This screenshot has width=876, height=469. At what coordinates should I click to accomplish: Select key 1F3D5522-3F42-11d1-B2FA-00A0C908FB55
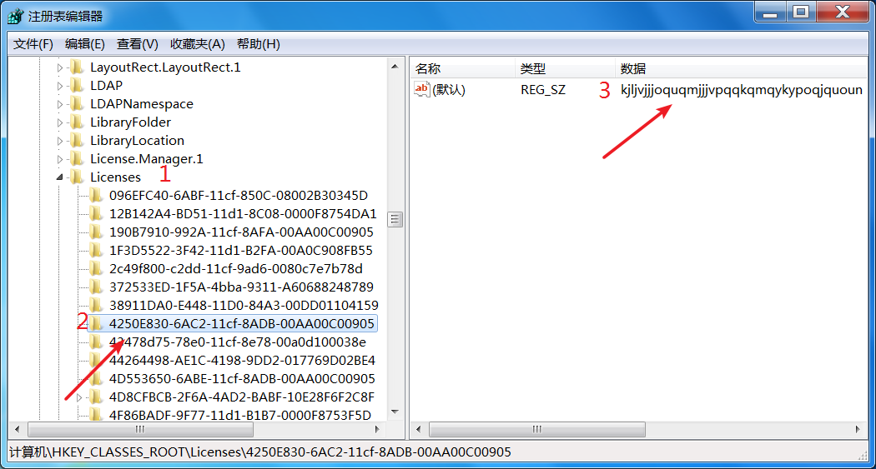[241, 251]
